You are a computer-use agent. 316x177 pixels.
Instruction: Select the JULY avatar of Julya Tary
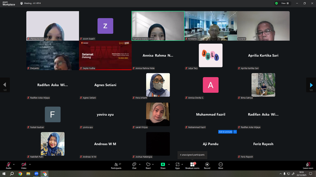click(x=211, y=56)
